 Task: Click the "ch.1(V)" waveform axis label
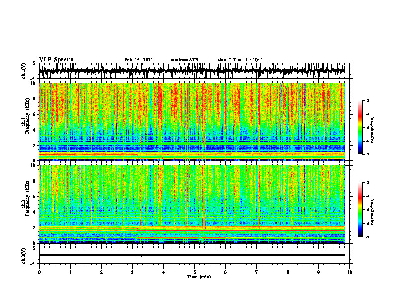24,71
